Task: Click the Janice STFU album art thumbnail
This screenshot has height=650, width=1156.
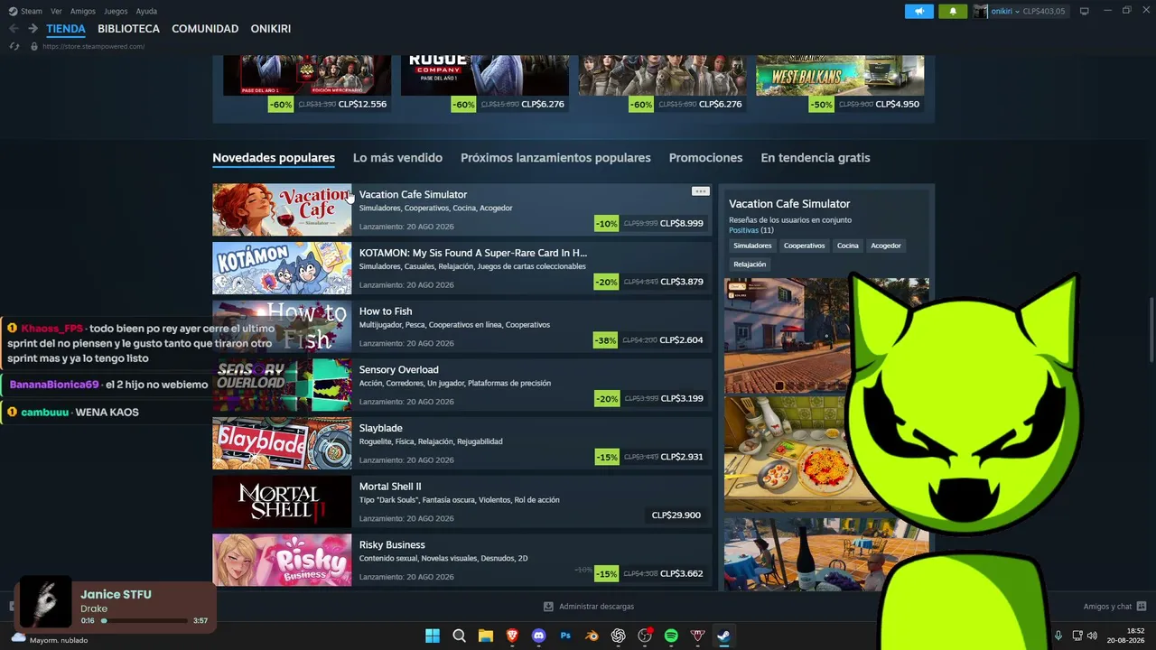Action: pos(45,602)
